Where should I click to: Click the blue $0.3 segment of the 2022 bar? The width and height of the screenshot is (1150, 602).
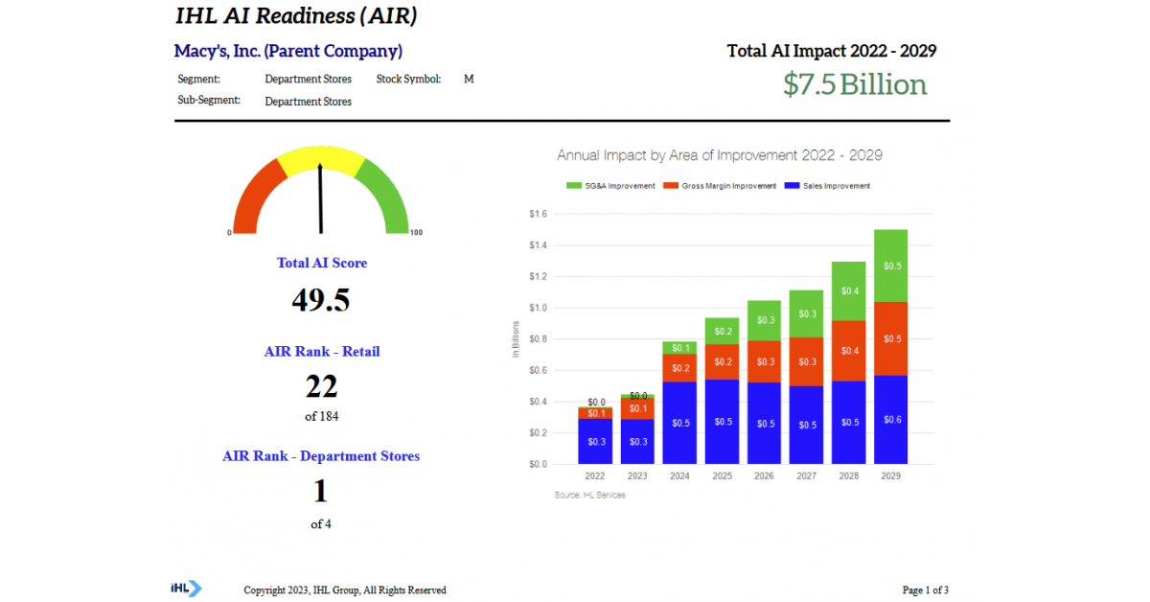(596, 441)
